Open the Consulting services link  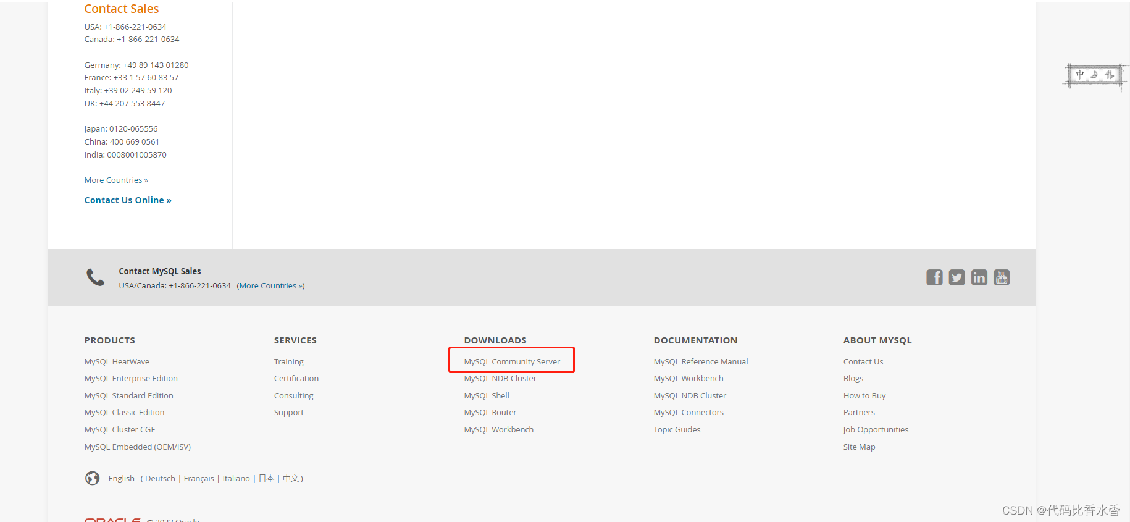(294, 396)
